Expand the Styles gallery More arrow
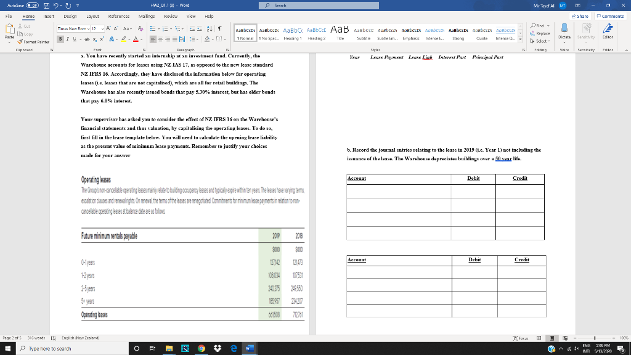 coord(520,39)
